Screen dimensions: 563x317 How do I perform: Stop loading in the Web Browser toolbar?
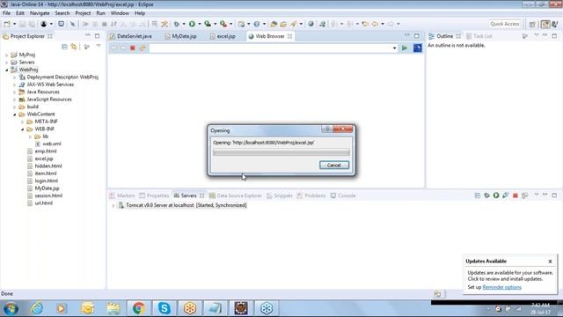[133, 48]
